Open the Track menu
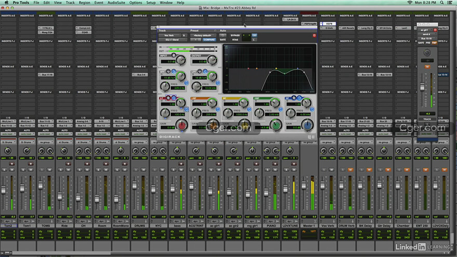457x257 pixels. click(70, 3)
